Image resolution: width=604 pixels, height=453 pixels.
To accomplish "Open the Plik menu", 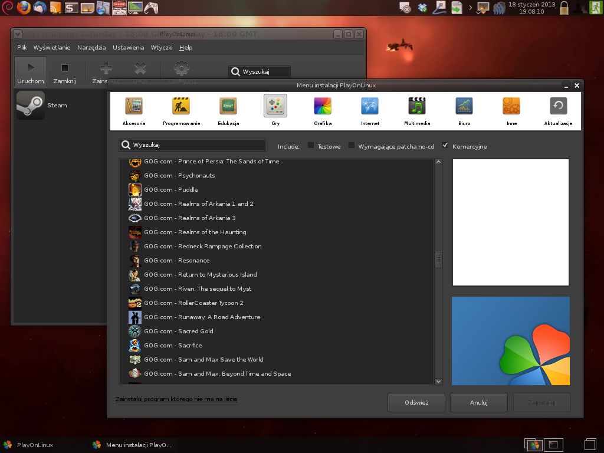I will coord(22,47).
